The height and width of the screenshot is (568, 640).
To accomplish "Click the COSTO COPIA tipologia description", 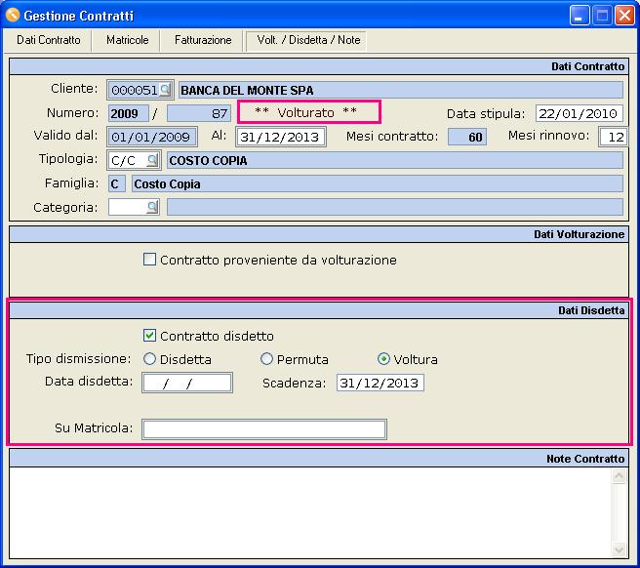I will [395, 160].
